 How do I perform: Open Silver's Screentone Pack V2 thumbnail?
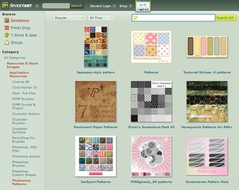click(151, 102)
